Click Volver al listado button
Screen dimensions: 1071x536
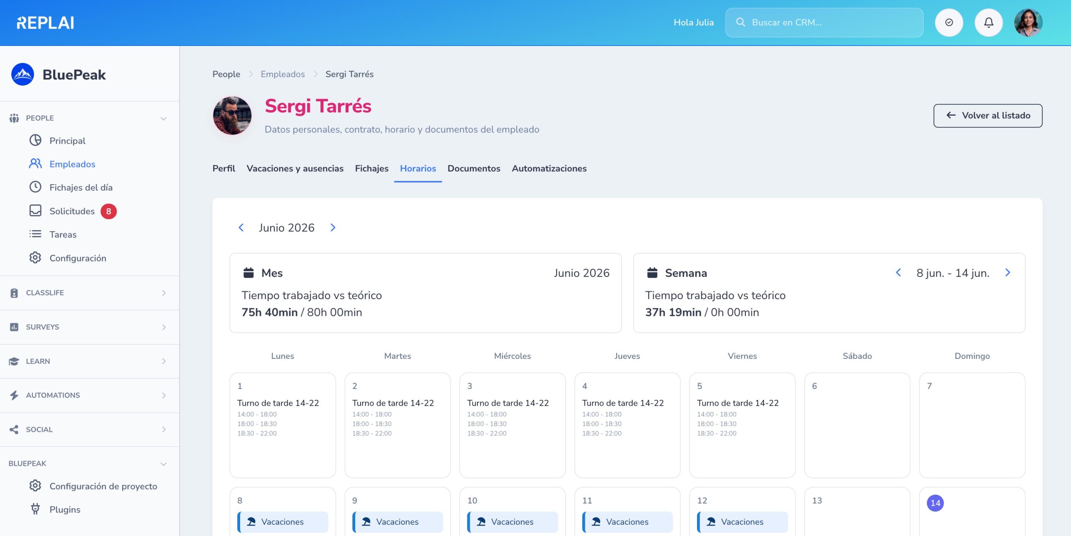click(x=988, y=116)
